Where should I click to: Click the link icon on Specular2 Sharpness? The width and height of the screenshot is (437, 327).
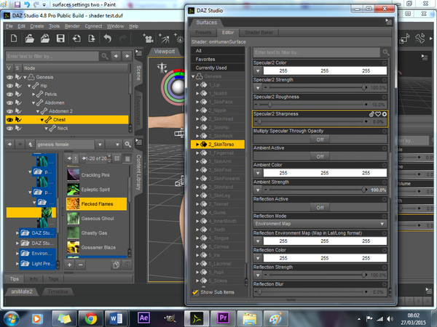(x=371, y=114)
